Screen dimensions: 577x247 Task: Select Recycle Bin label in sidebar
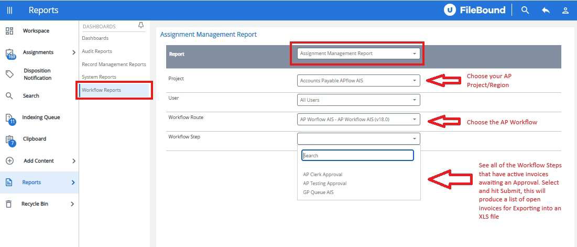[35, 204]
